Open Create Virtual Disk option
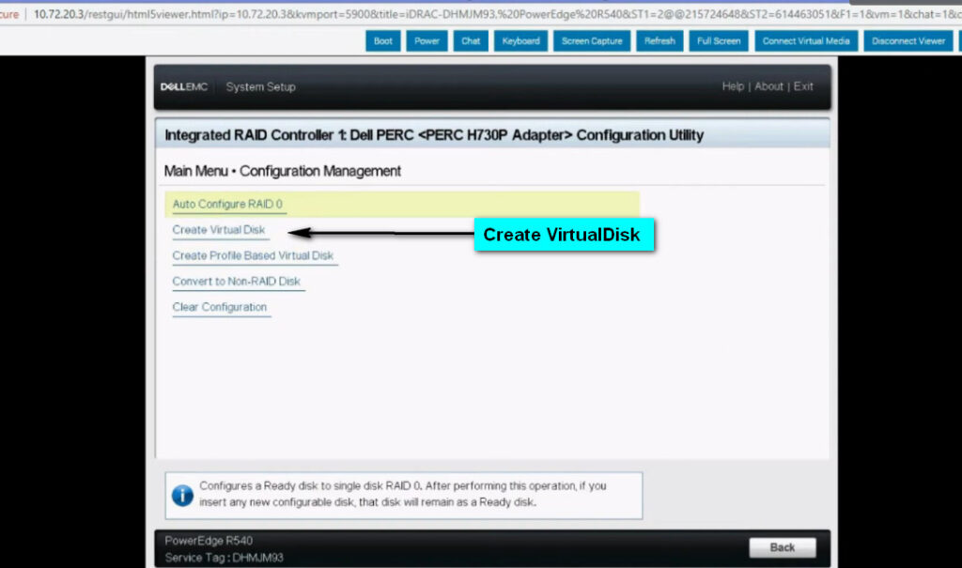 [218, 230]
